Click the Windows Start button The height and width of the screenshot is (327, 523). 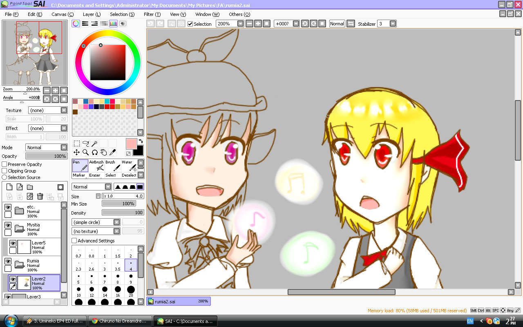point(11,320)
